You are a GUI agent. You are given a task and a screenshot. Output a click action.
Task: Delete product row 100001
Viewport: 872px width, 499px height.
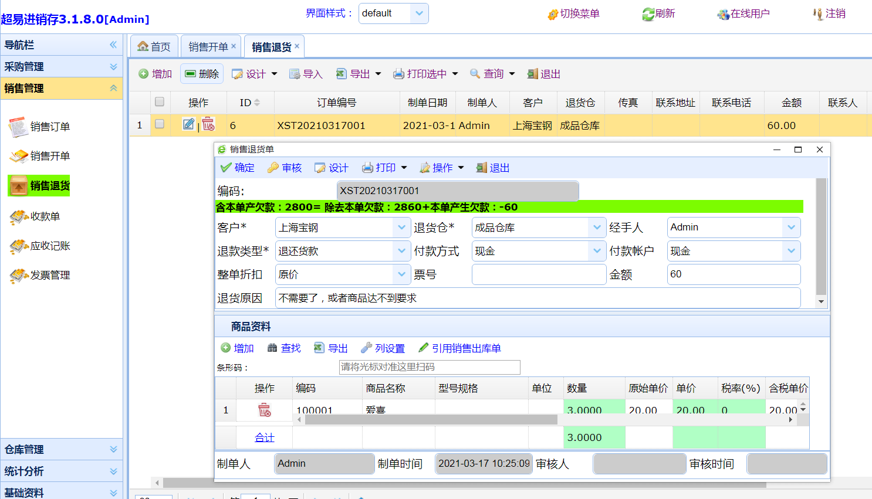(265, 410)
